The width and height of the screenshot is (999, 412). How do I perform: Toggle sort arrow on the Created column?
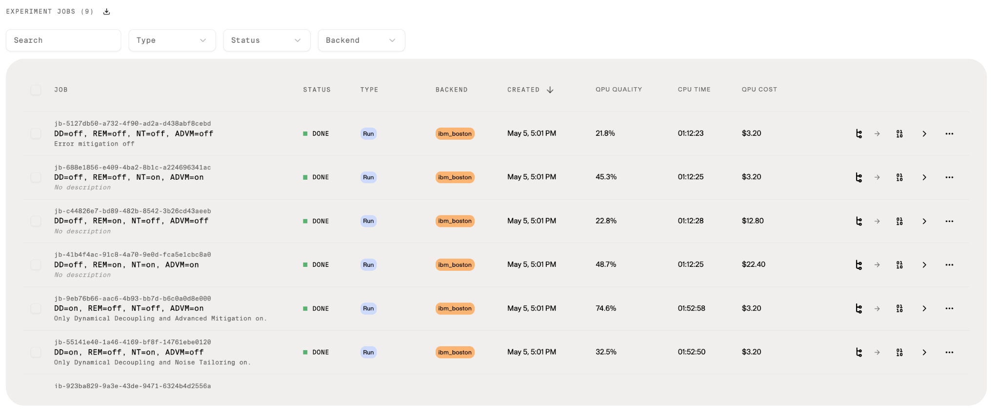(x=550, y=90)
